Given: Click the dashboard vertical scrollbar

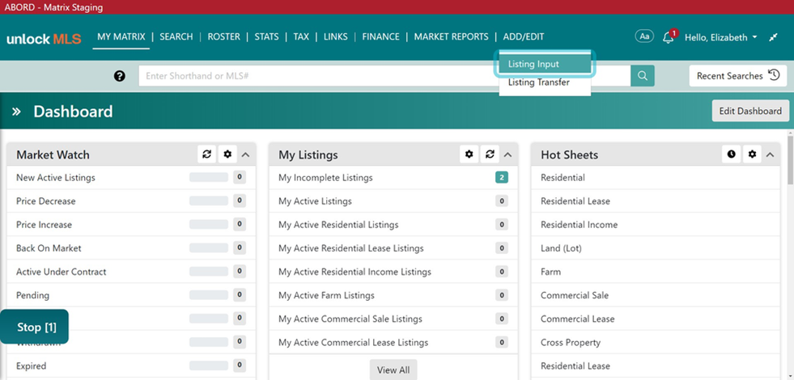Looking at the screenshot, I should 791,159.
